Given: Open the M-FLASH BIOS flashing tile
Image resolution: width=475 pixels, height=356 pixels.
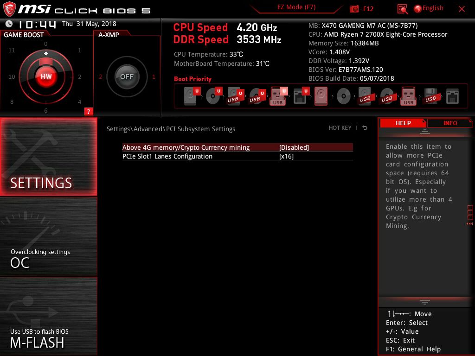Looking at the screenshot, I should [x=48, y=316].
